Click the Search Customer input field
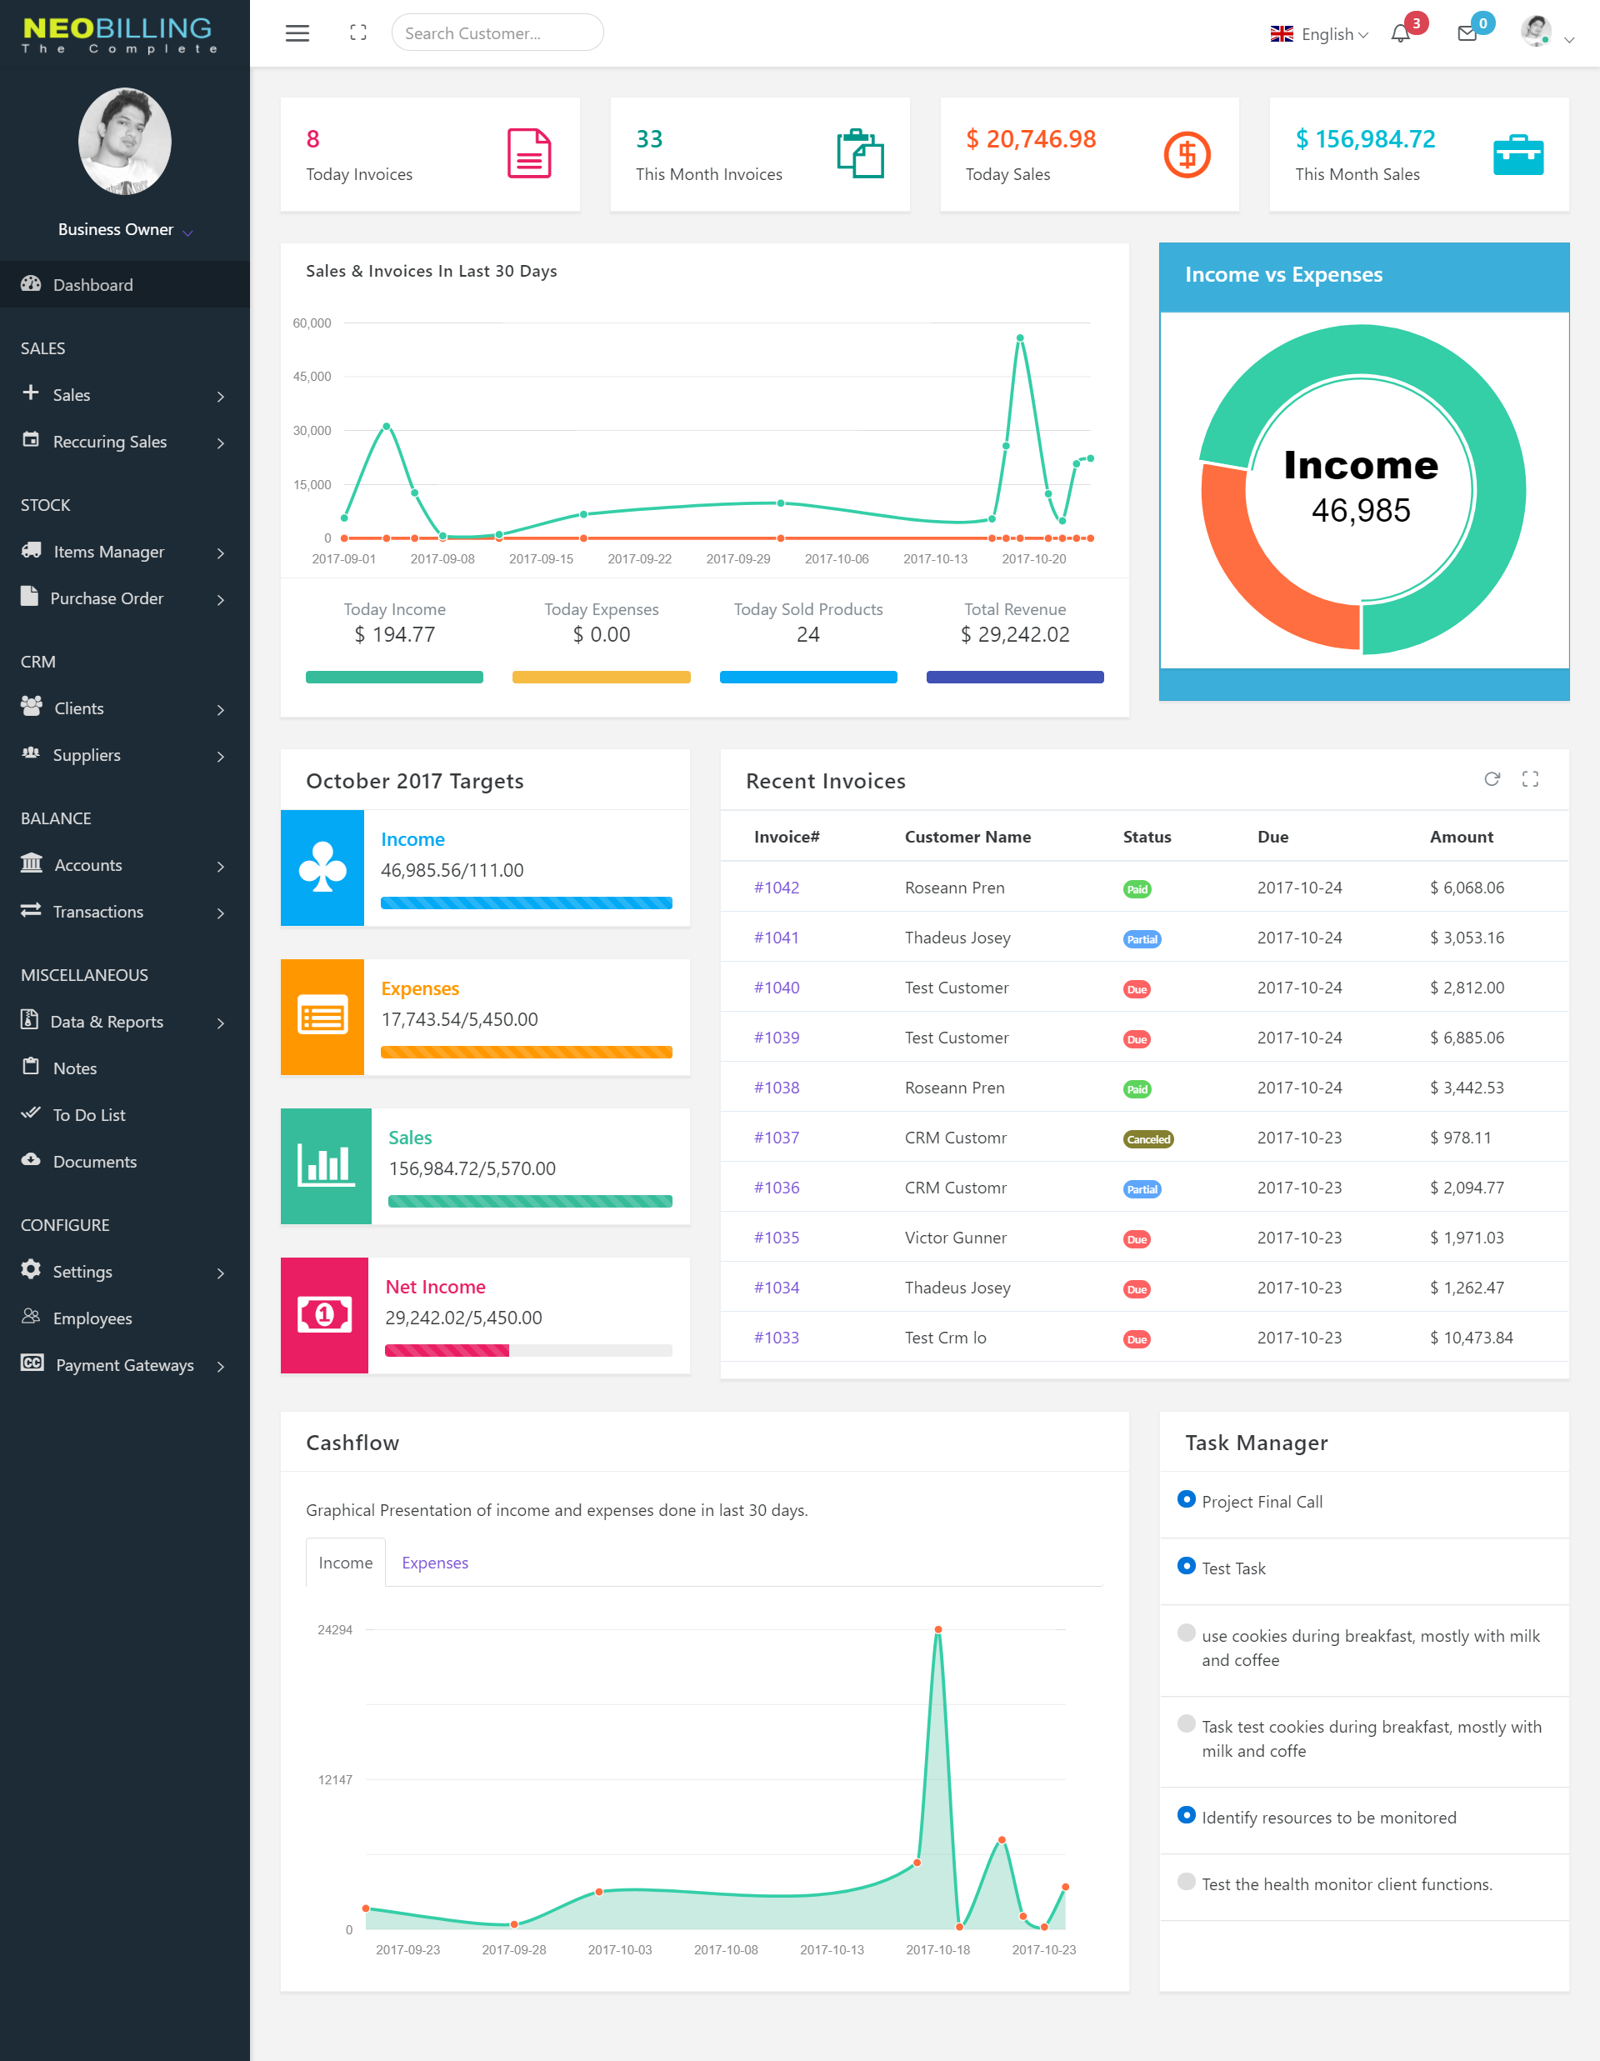This screenshot has height=2061, width=1600. click(x=497, y=33)
